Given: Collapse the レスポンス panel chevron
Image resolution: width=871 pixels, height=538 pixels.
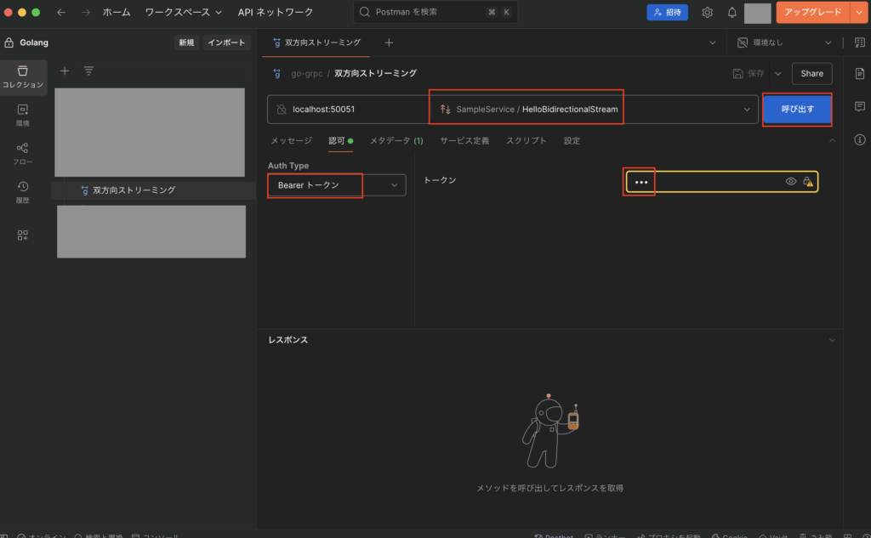Looking at the screenshot, I should point(832,340).
